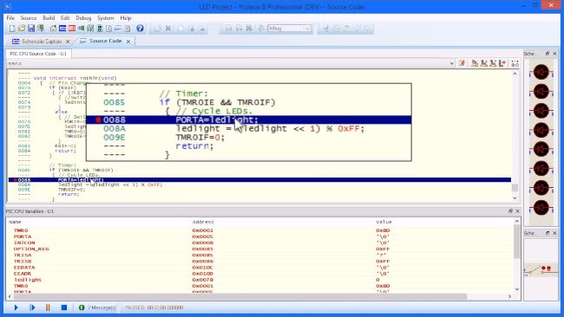
Task: Float the lower schematic switch panel
Action: click(x=548, y=233)
